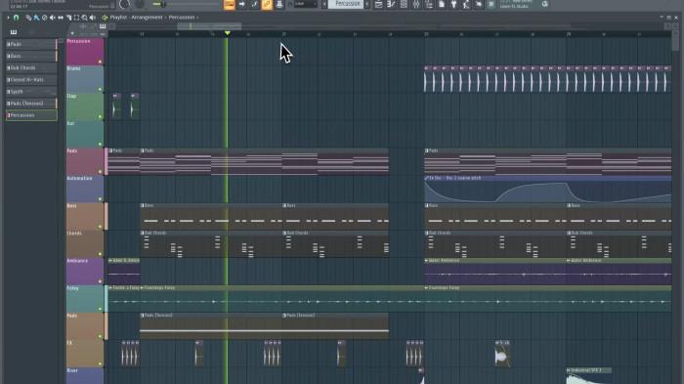Open the Playlist view button in top toolbar

(379, 4)
